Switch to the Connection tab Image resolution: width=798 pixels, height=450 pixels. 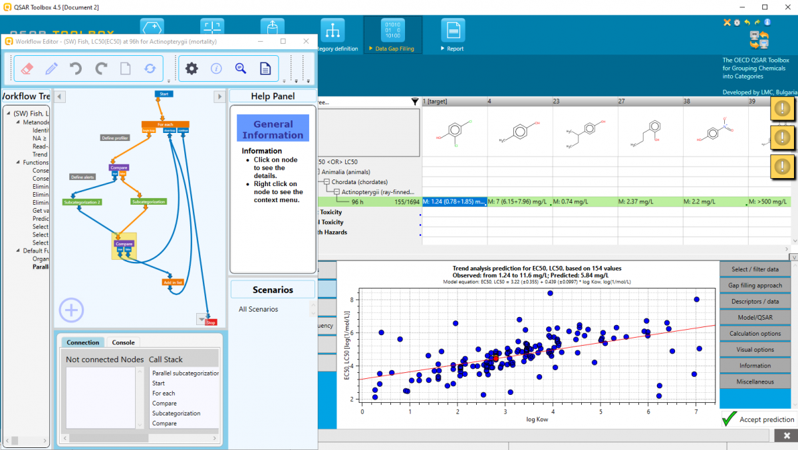(x=82, y=342)
